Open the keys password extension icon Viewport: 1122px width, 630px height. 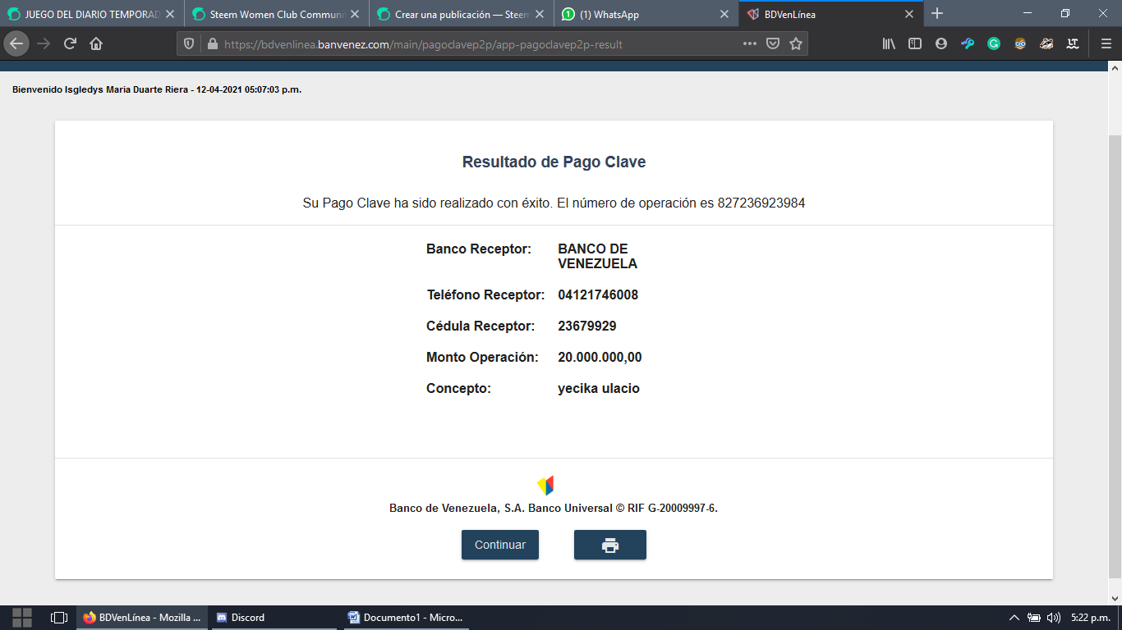pos(968,44)
